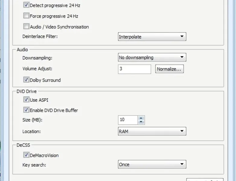Tick the Audio / Video Synchronisation checkbox
This screenshot has height=181, width=236.
pos(26,27)
